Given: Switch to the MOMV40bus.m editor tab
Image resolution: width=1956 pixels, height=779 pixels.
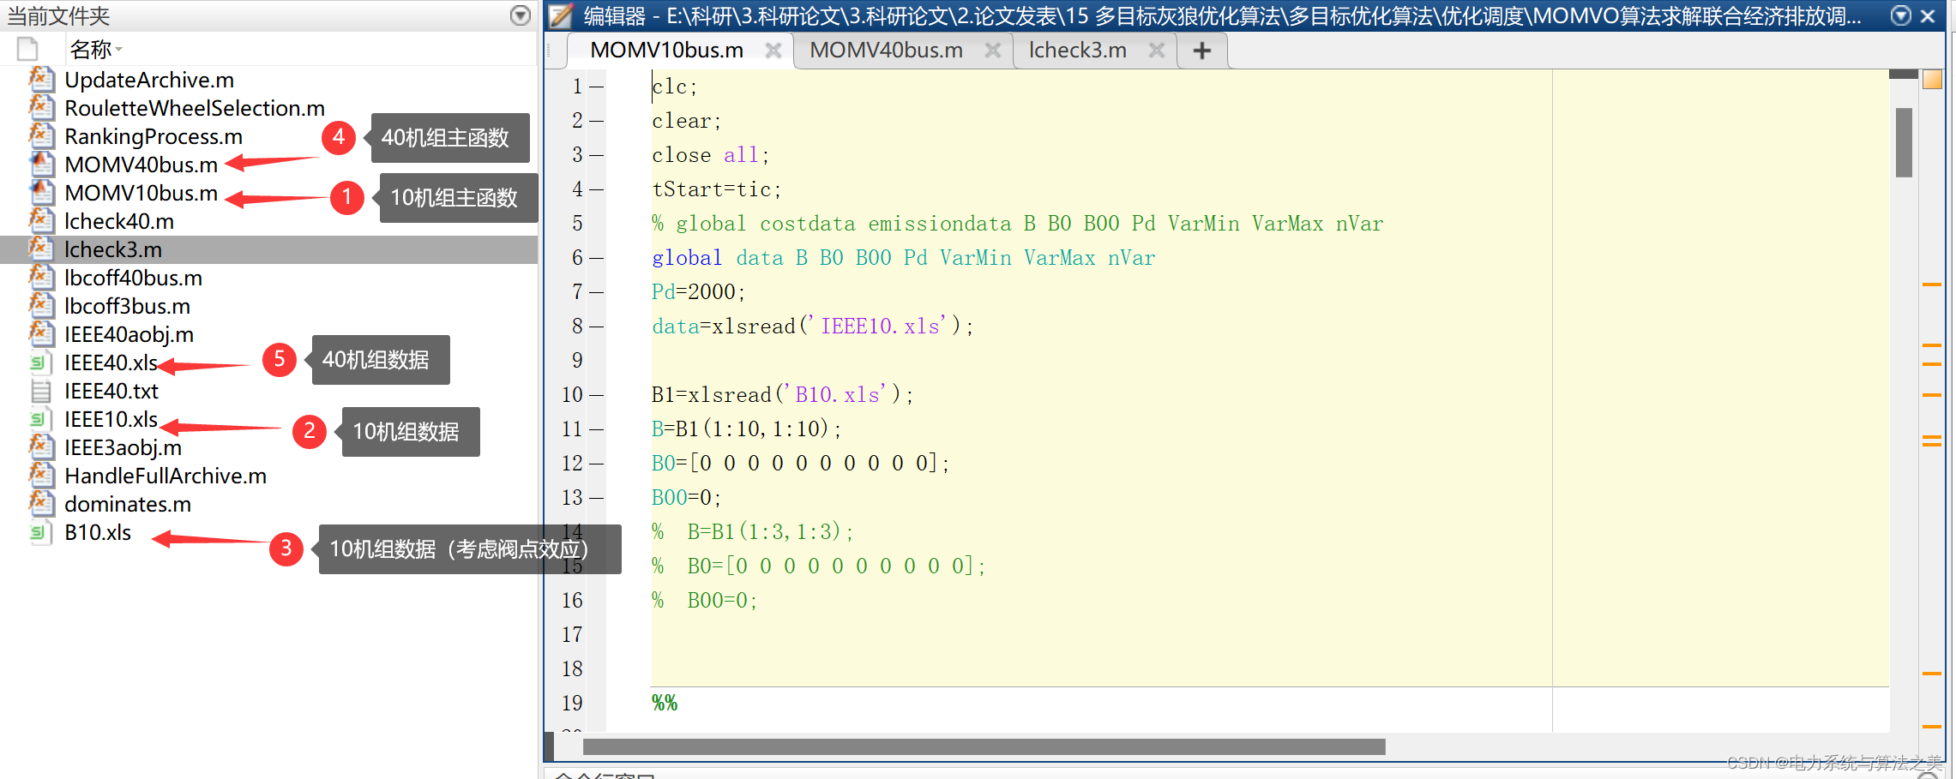Looking at the screenshot, I should point(886,51).
